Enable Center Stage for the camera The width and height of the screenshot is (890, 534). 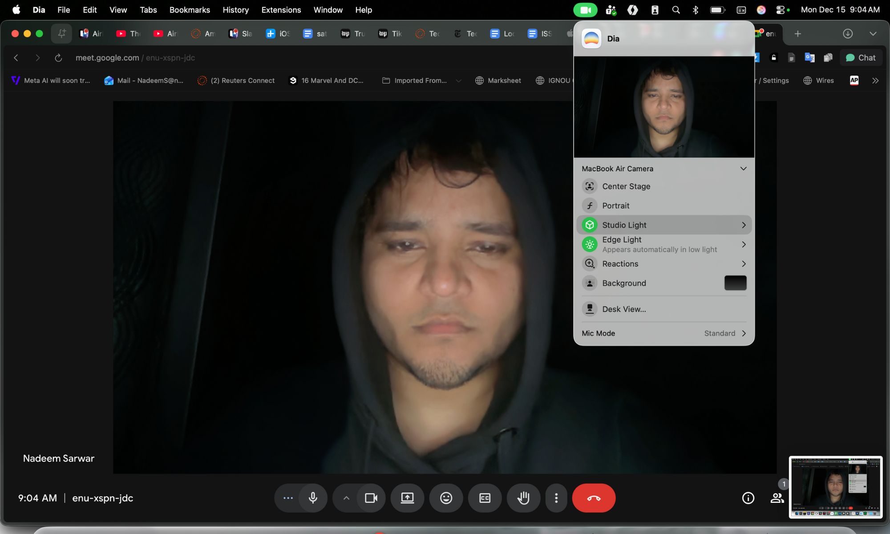tap(626, 186)
